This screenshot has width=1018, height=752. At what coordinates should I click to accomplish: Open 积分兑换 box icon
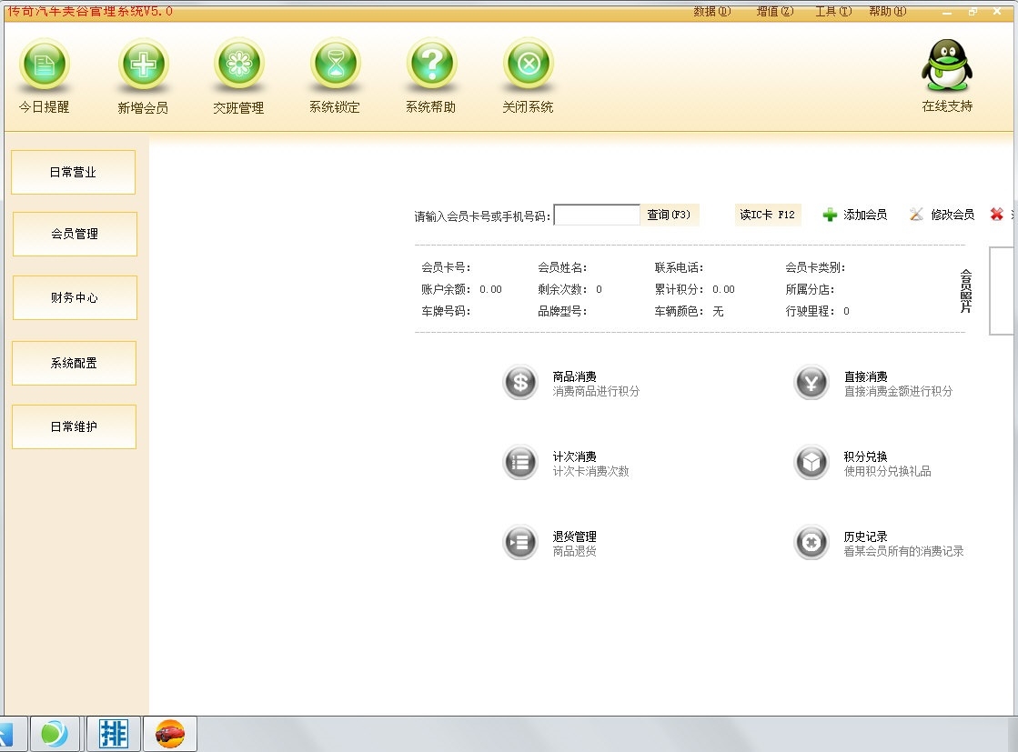pyautogui.click(x=811, y=463)
